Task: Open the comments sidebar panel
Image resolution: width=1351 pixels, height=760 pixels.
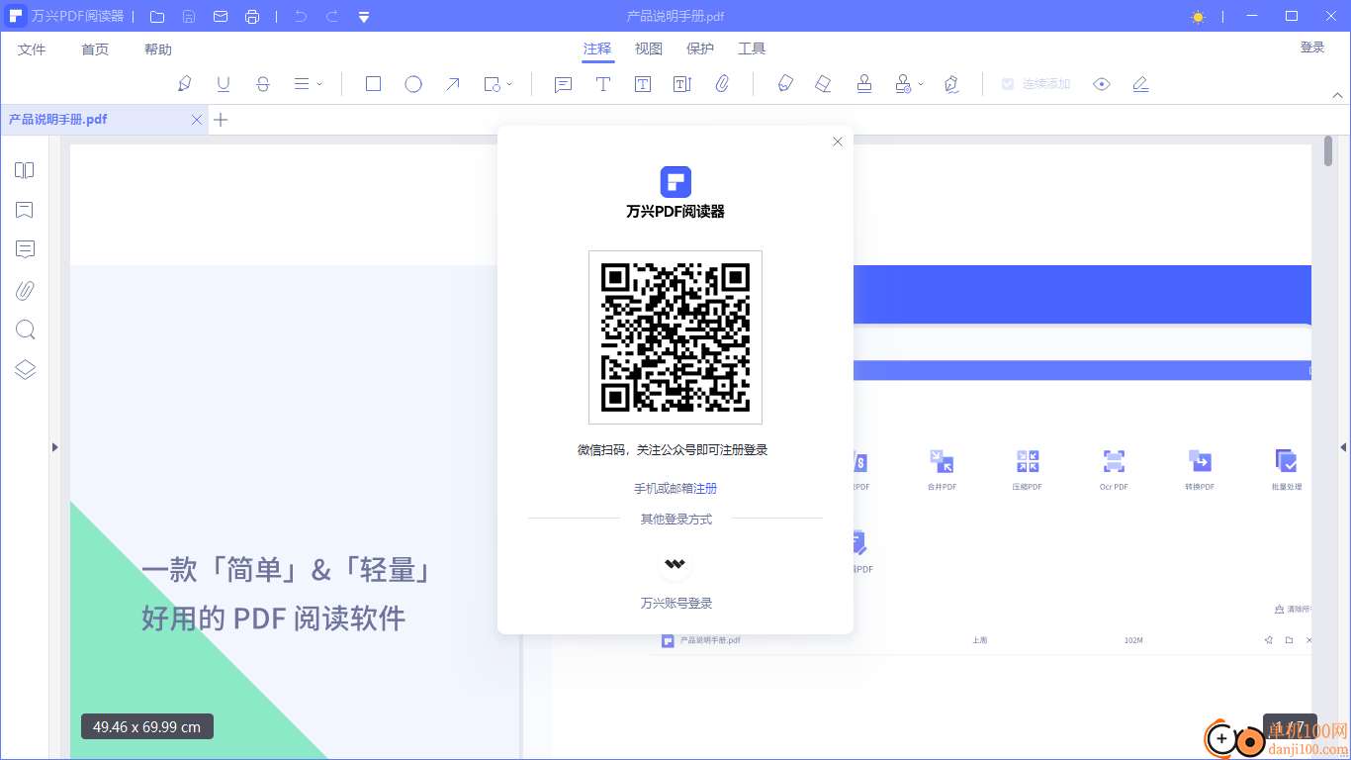Action: pyautogui.click(x=25, y=249)
